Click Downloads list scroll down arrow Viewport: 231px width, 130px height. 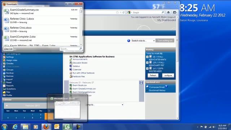click(x=81, y=44)
